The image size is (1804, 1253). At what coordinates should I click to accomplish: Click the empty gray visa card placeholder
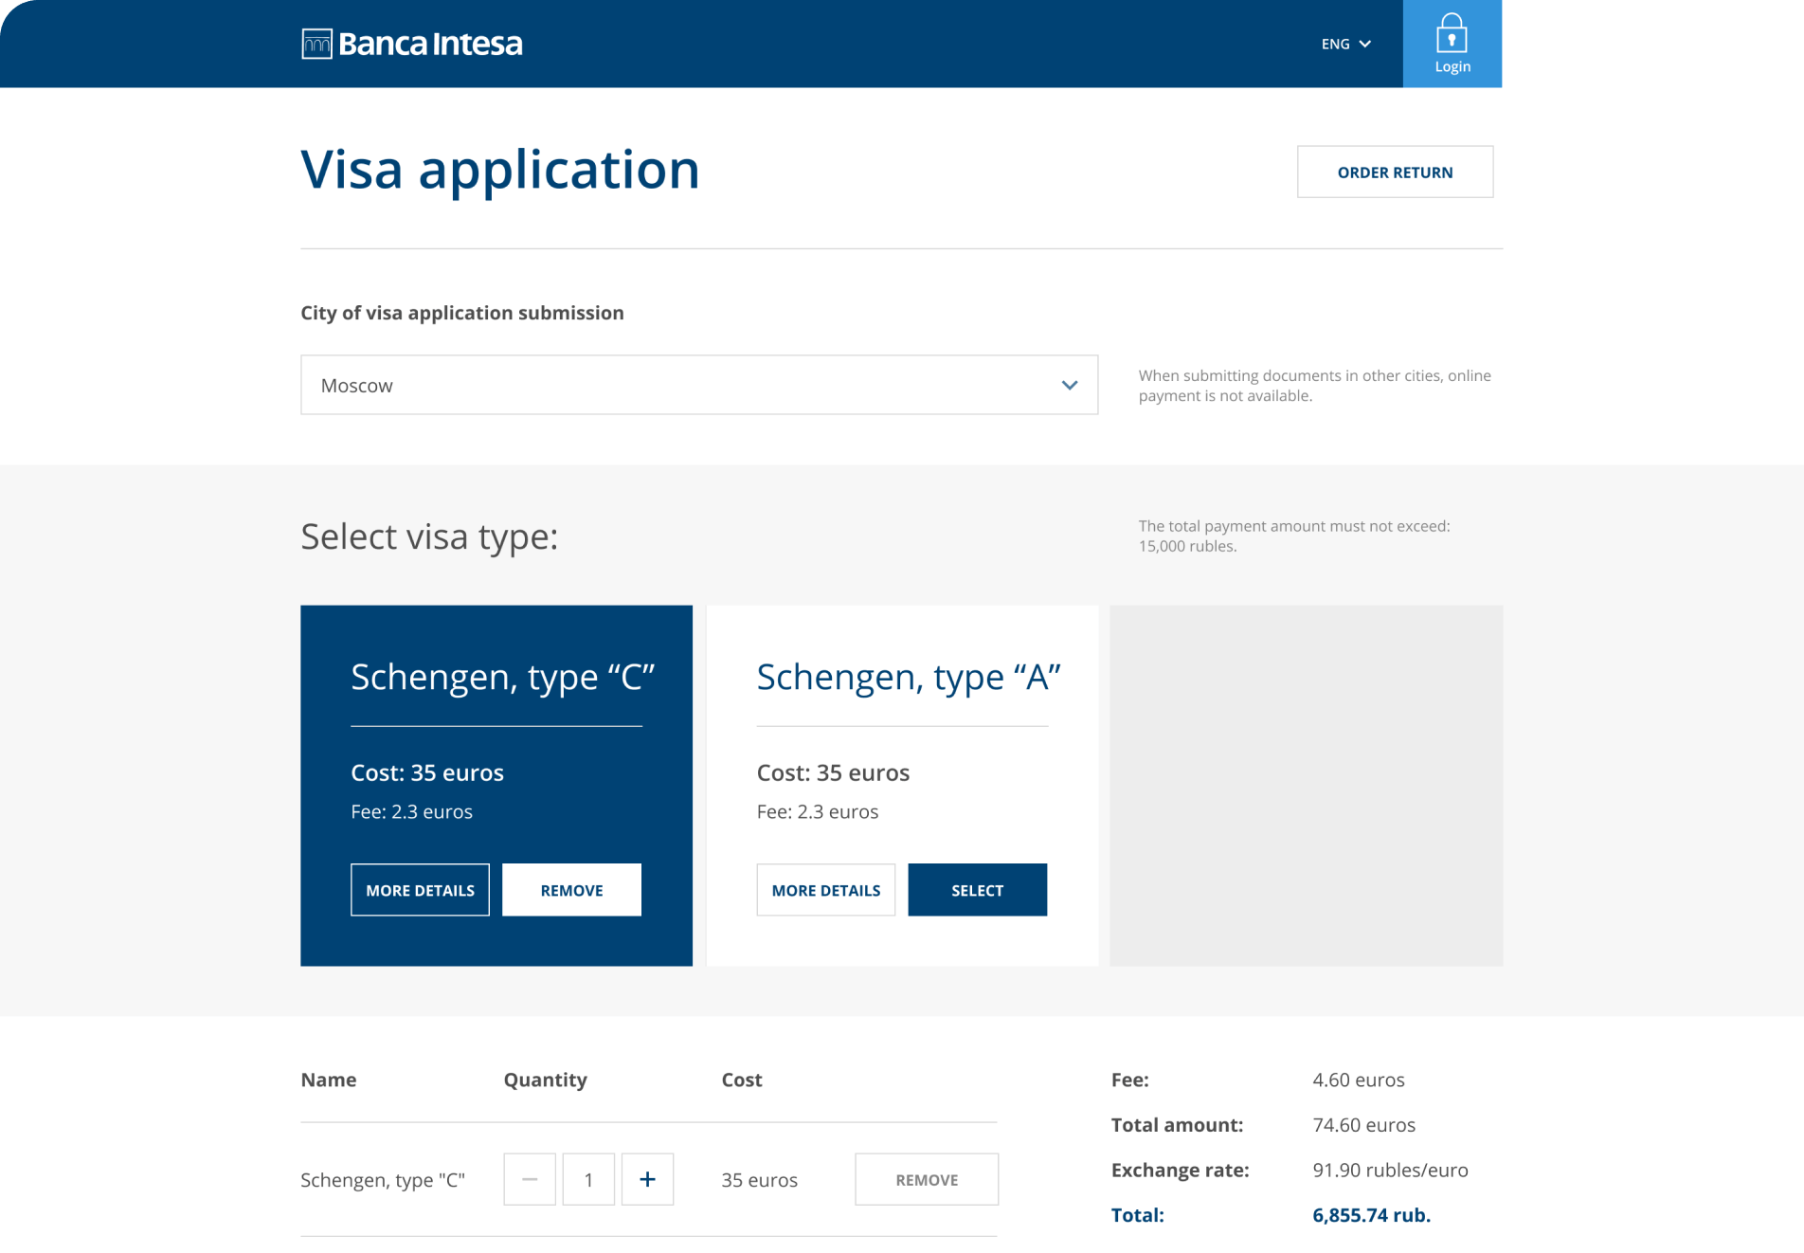[x=1306, y=785]
